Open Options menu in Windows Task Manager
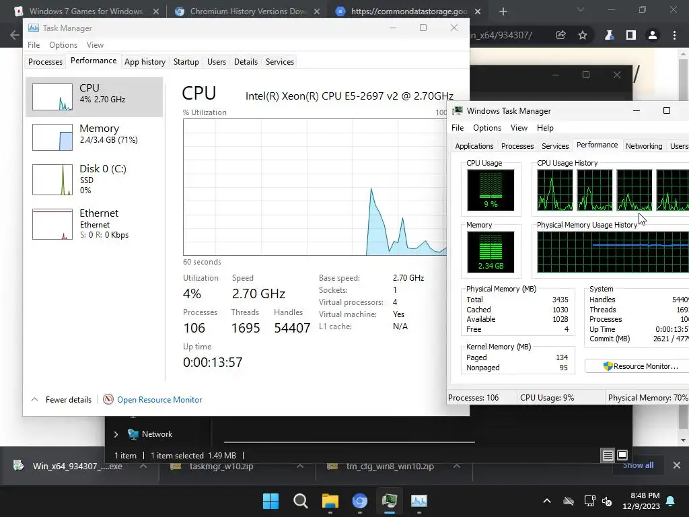The height and width of the screenshot is (517, 689). [x=487, y=127]
